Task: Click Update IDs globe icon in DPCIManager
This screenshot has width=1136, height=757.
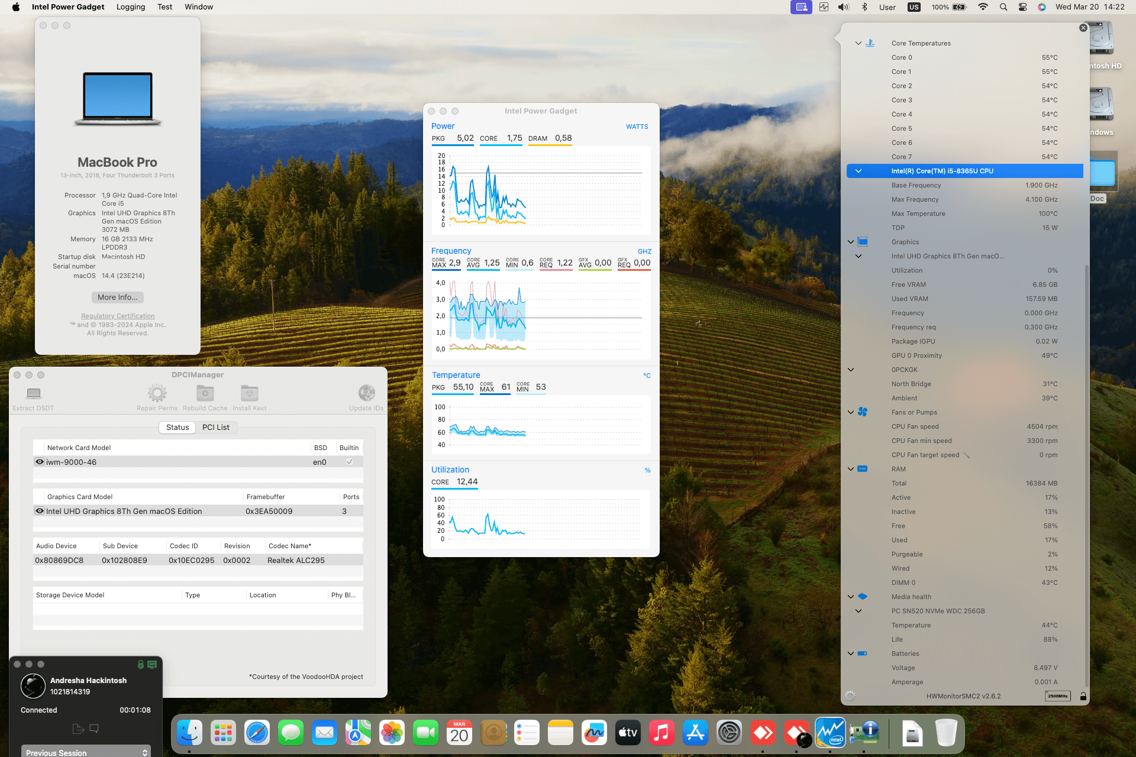Action: (366, 393)
